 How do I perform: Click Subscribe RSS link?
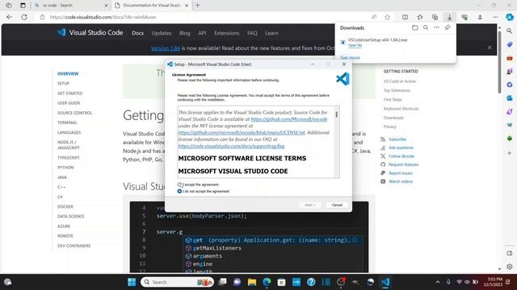tap(397, 139)
